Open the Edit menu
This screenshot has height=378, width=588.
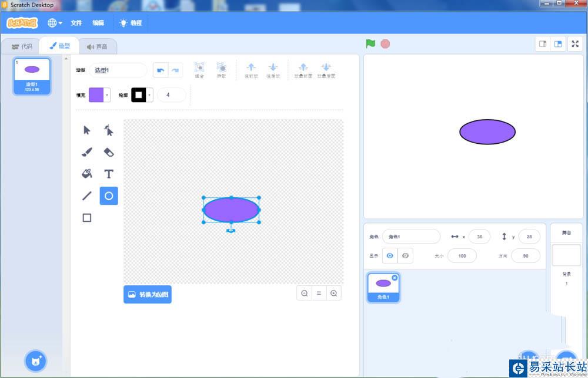click(98, 23)
